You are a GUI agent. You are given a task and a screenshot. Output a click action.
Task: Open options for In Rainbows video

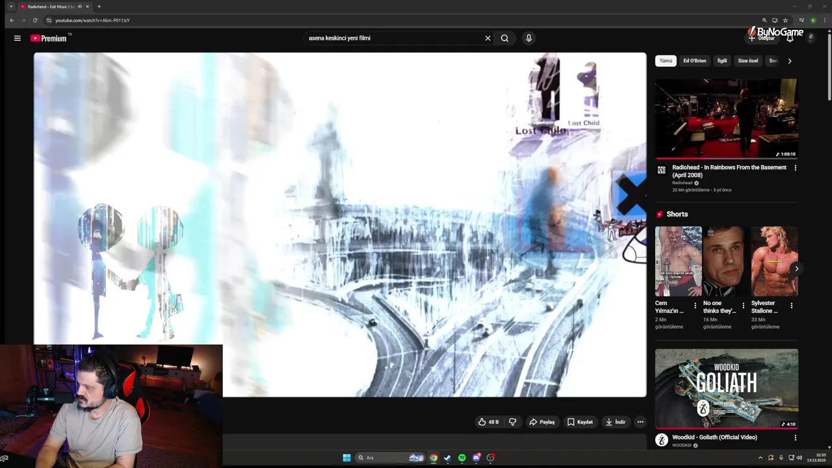pyautogui.click(x=795, y=168)
